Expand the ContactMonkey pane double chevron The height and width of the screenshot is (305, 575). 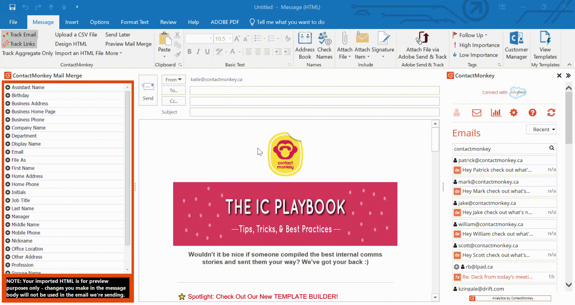tap(568, 76)
